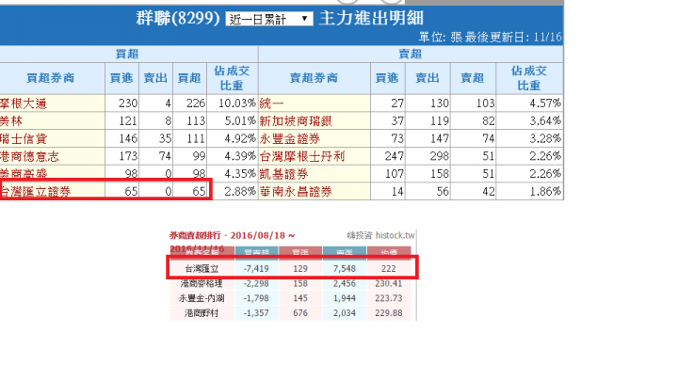The width and height of the screenshot is (678, 381).
Task: Open the 統一 seller broker link
Action: [x=271, y=103]
